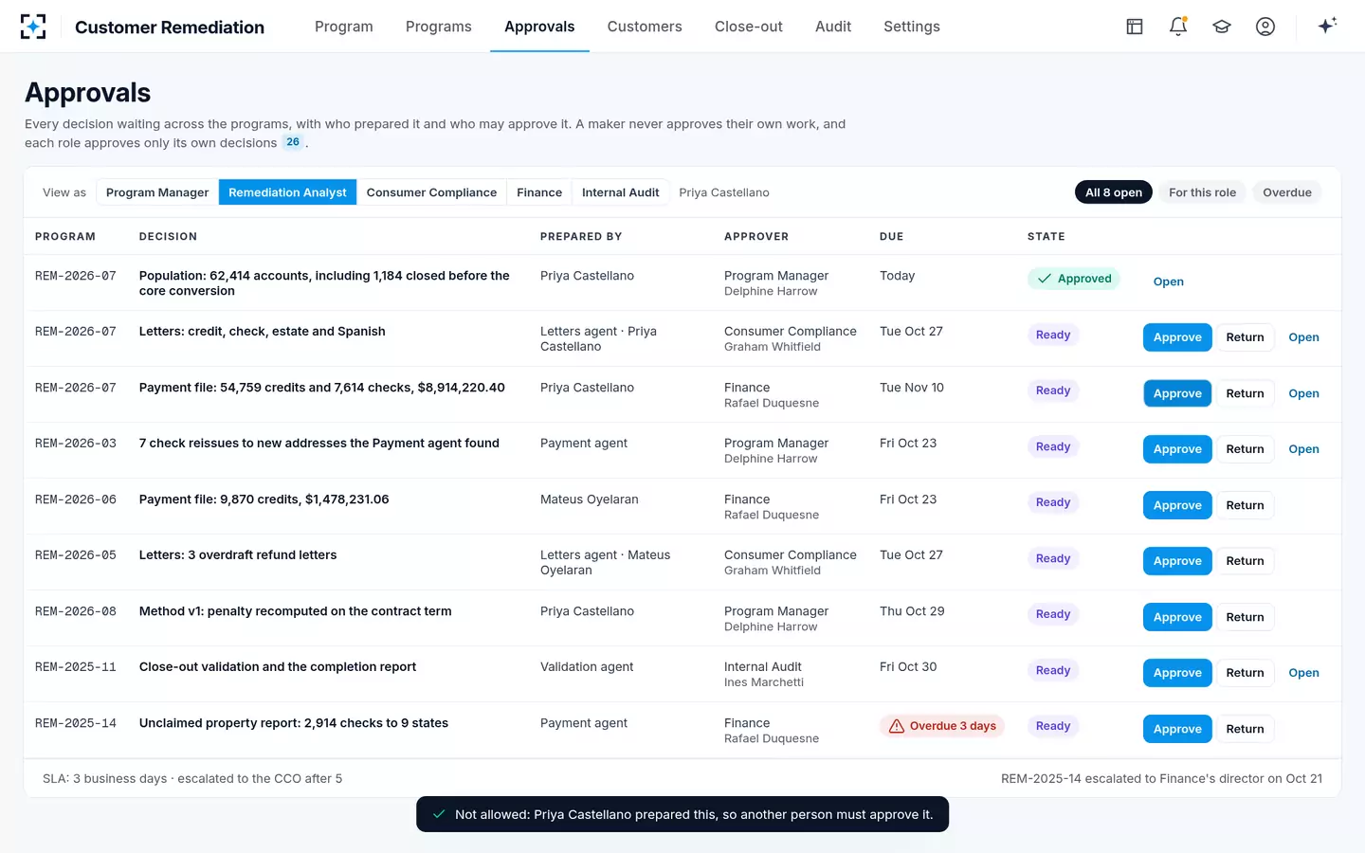View as Consumer Compliance role
Viewport: 1365px width, 853px height.
coord(431,192)
